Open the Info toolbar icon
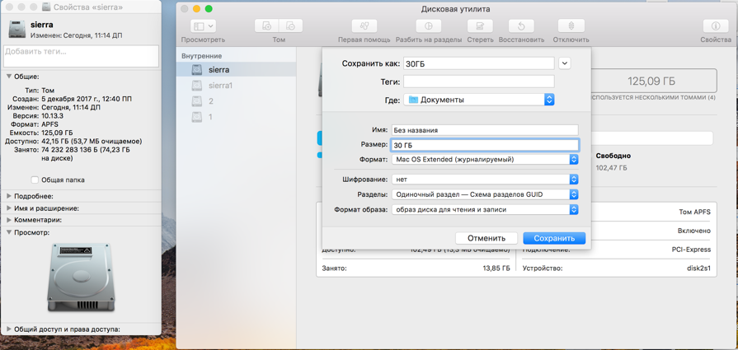 pyautogui.click(x=716, y=26)
